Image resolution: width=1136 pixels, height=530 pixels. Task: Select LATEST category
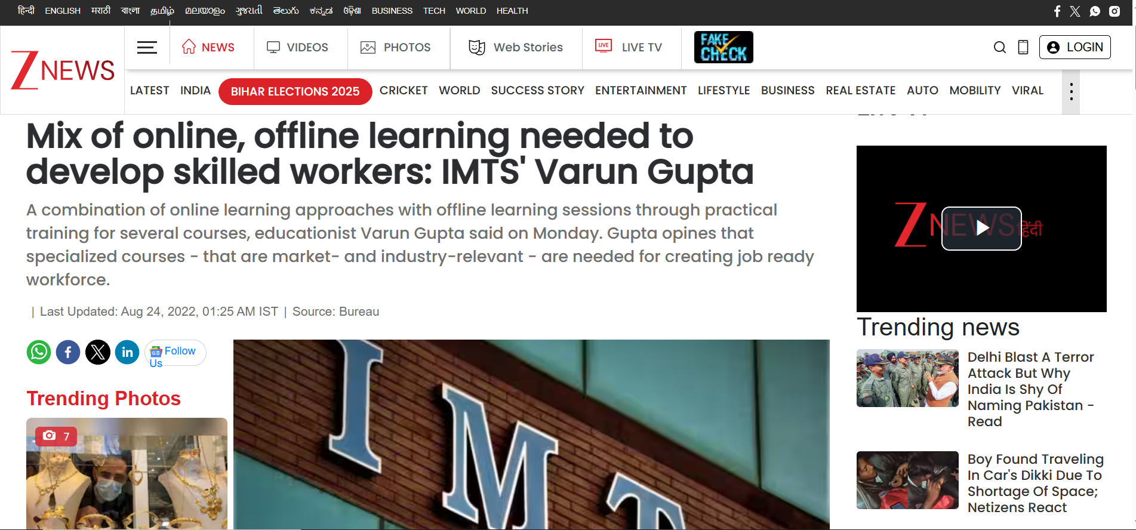150,90
